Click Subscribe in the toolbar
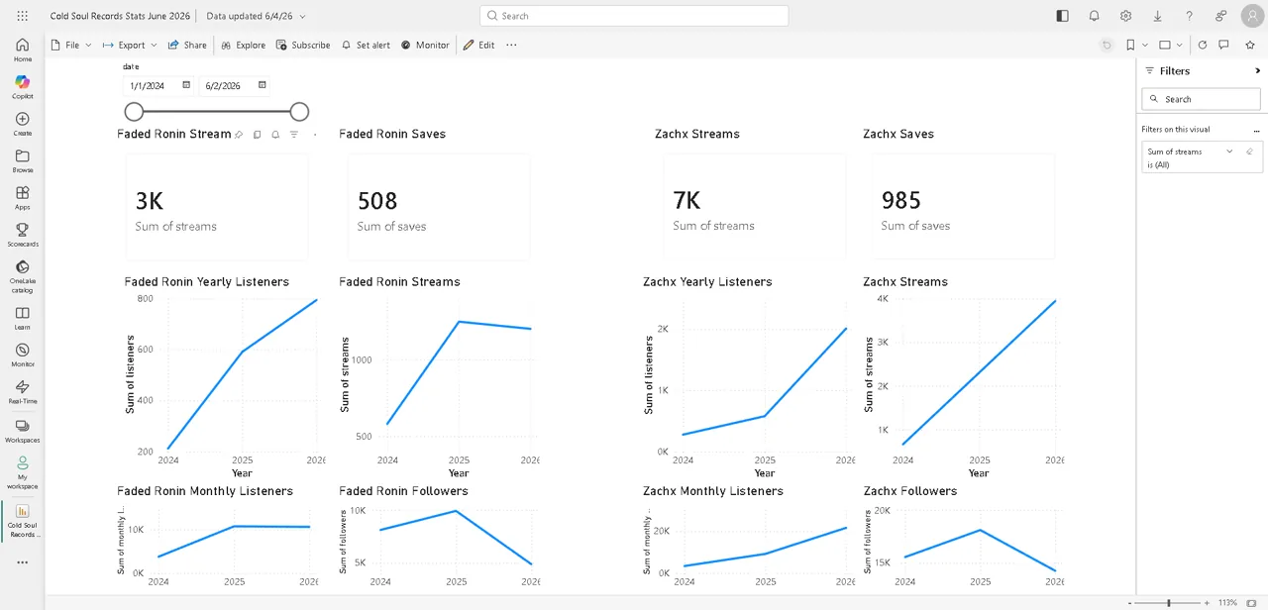This screenshot has width=1268, height=610. coord(303,45)
